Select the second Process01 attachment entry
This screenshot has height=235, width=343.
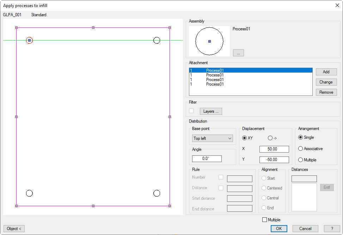tap(215, 75)
